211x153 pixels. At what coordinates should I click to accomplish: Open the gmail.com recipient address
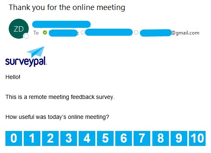point(169,33)
